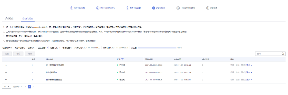This screenshot has width=288, height=95.
Task: Click the search magnifier icon
Action: 283,54
